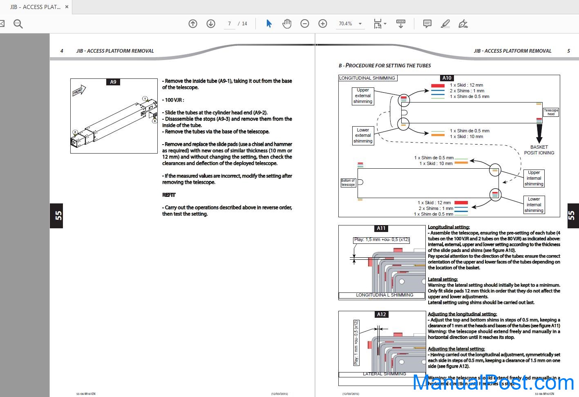Click the '- 100 VJR :' line
This screenshot has width=579, height=397.
click(173, 100)
